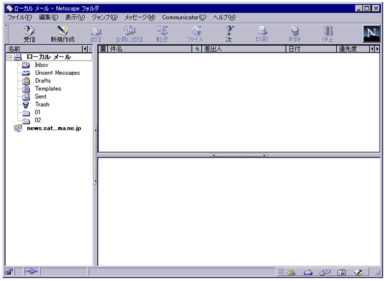Select the Templates folder icon
Image resolution: width=387 pixels, height=281 pixels.
pos(26,88)
